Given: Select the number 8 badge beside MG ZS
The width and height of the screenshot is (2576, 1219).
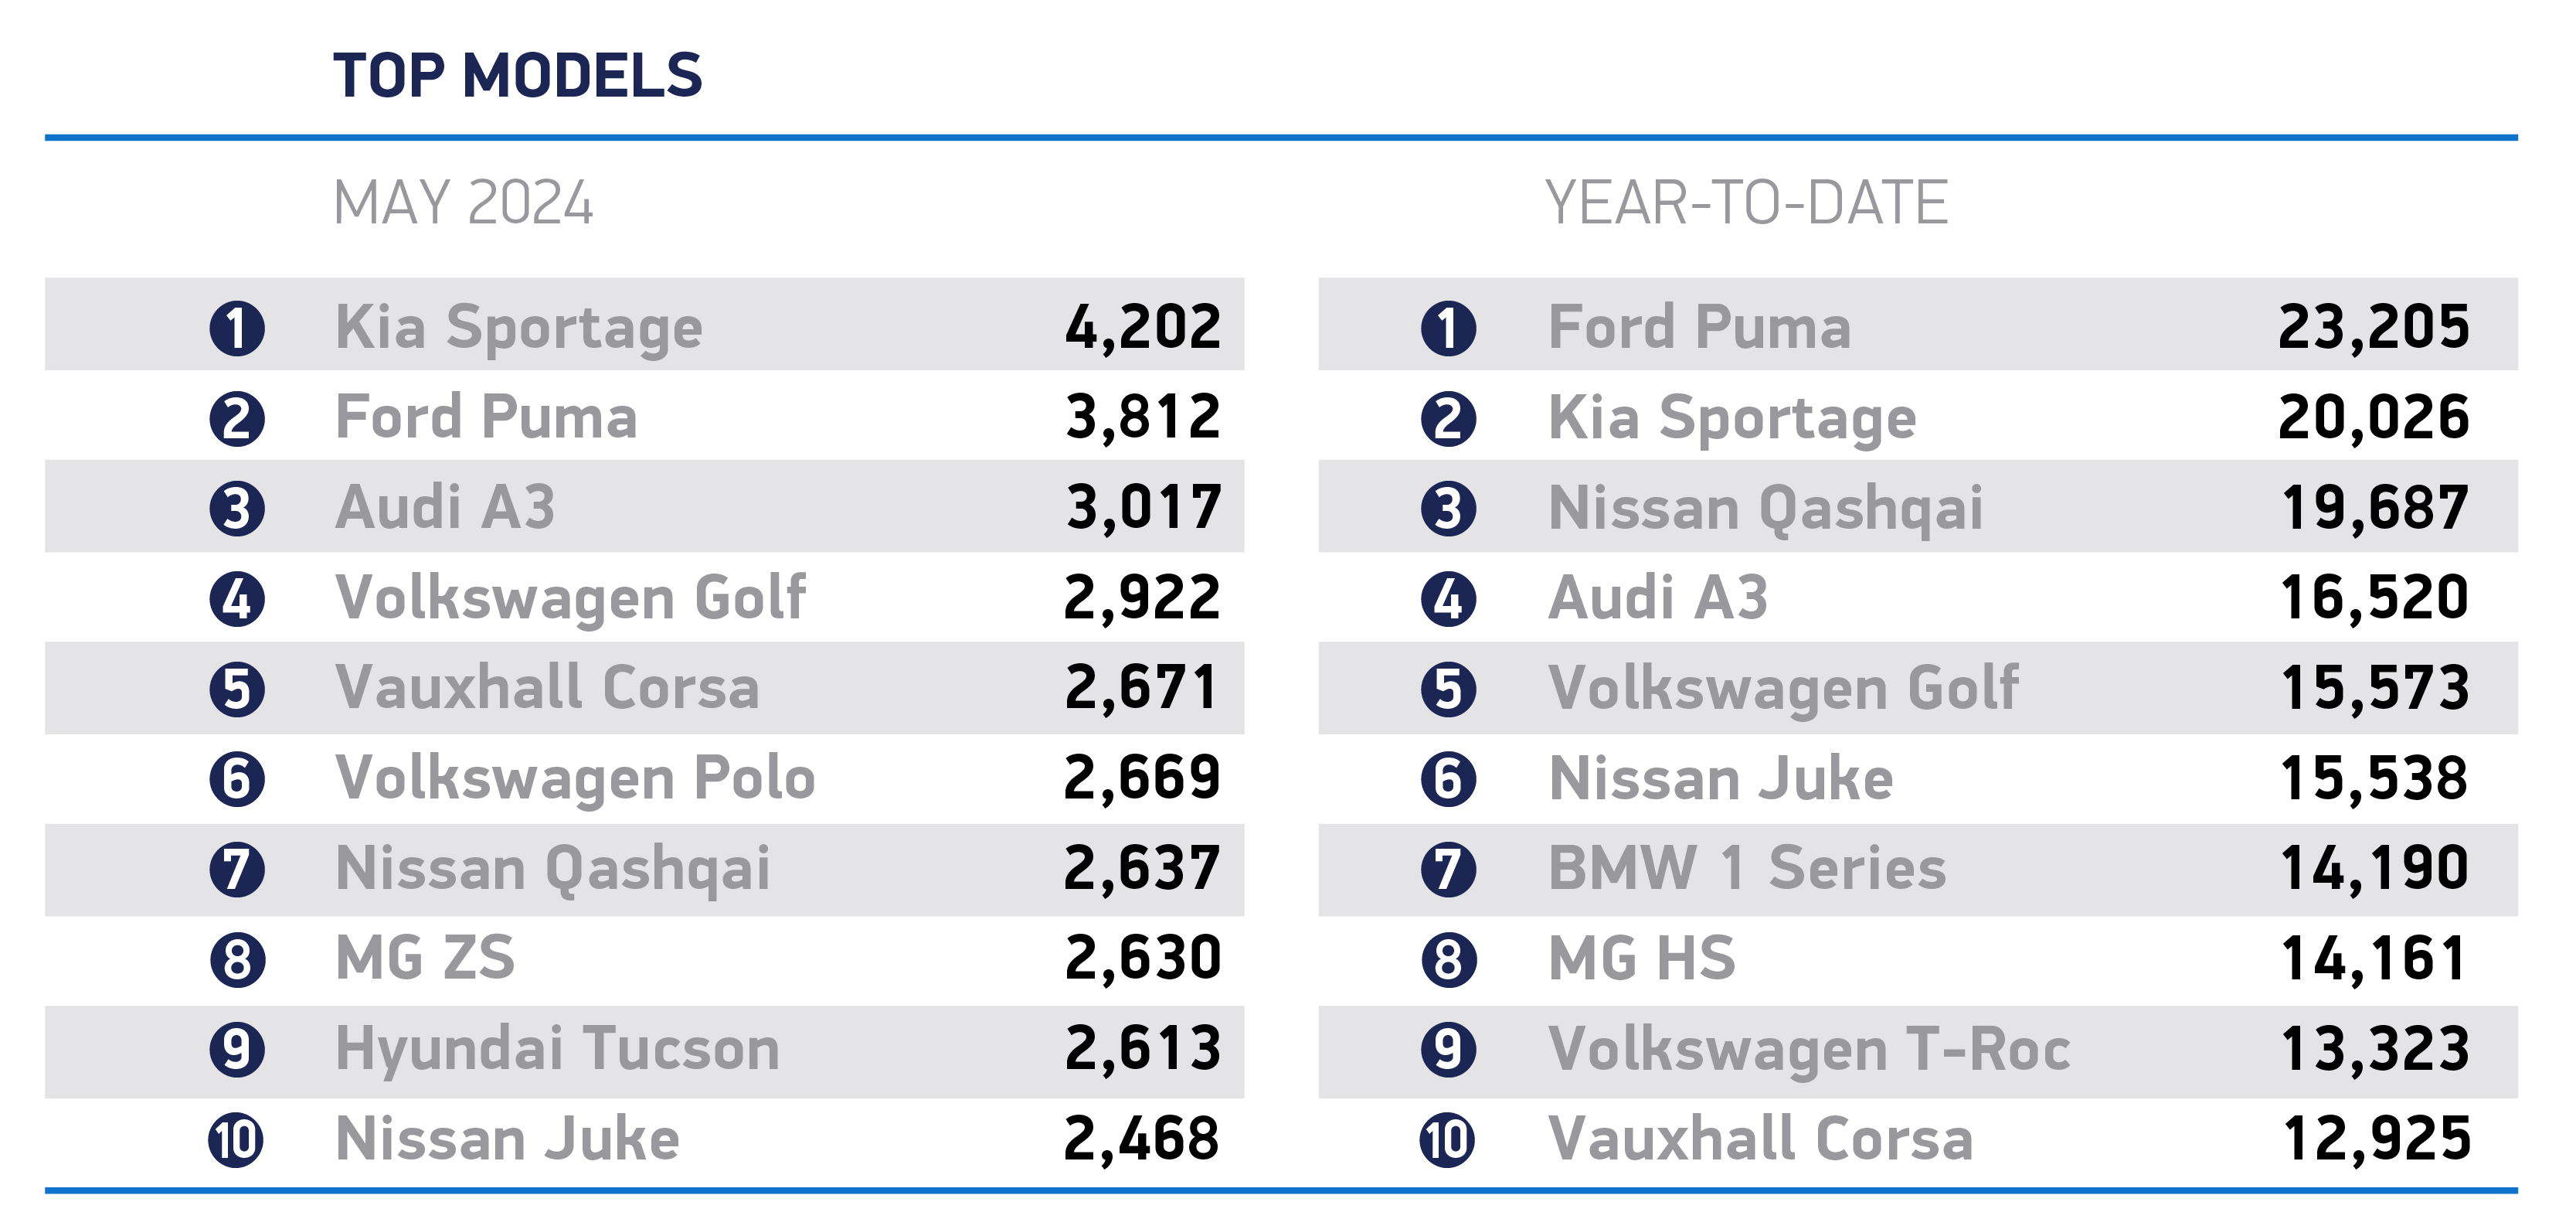Looking at the screenshot, I should pos(237,960).
